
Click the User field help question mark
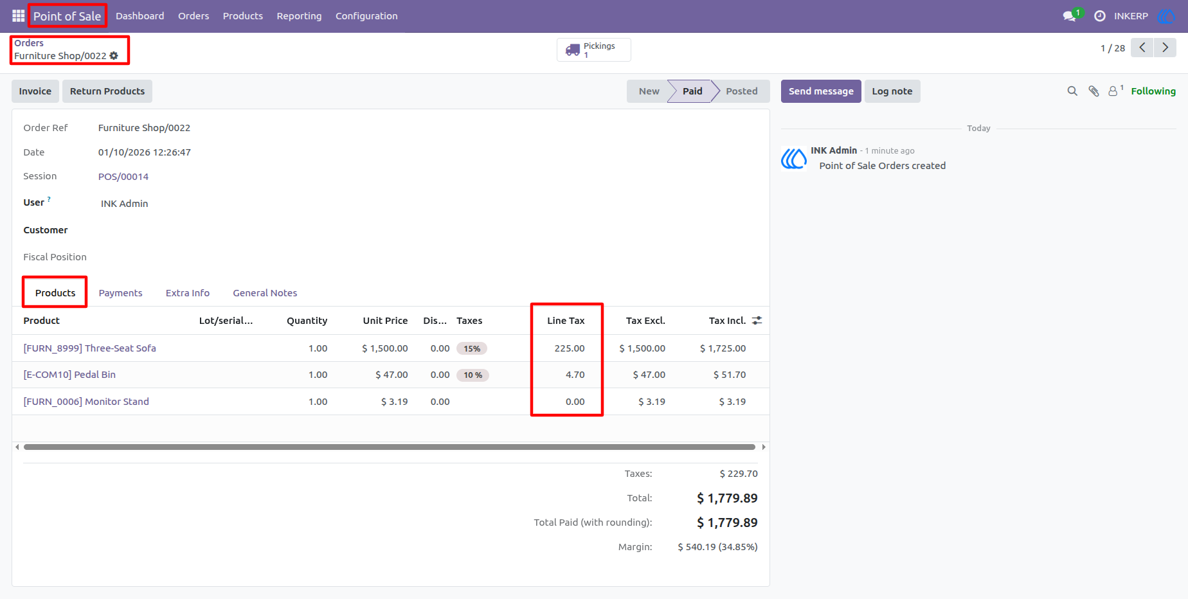49,199
